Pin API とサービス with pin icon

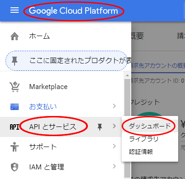coord(100,127)
